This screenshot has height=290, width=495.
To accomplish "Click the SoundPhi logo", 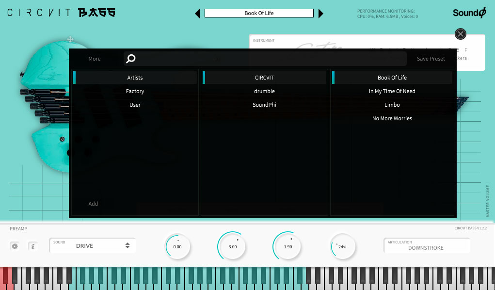I will [x=468, y=13].
